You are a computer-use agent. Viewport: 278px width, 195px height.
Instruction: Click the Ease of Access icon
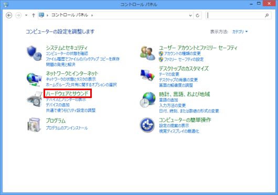point(147,125)
